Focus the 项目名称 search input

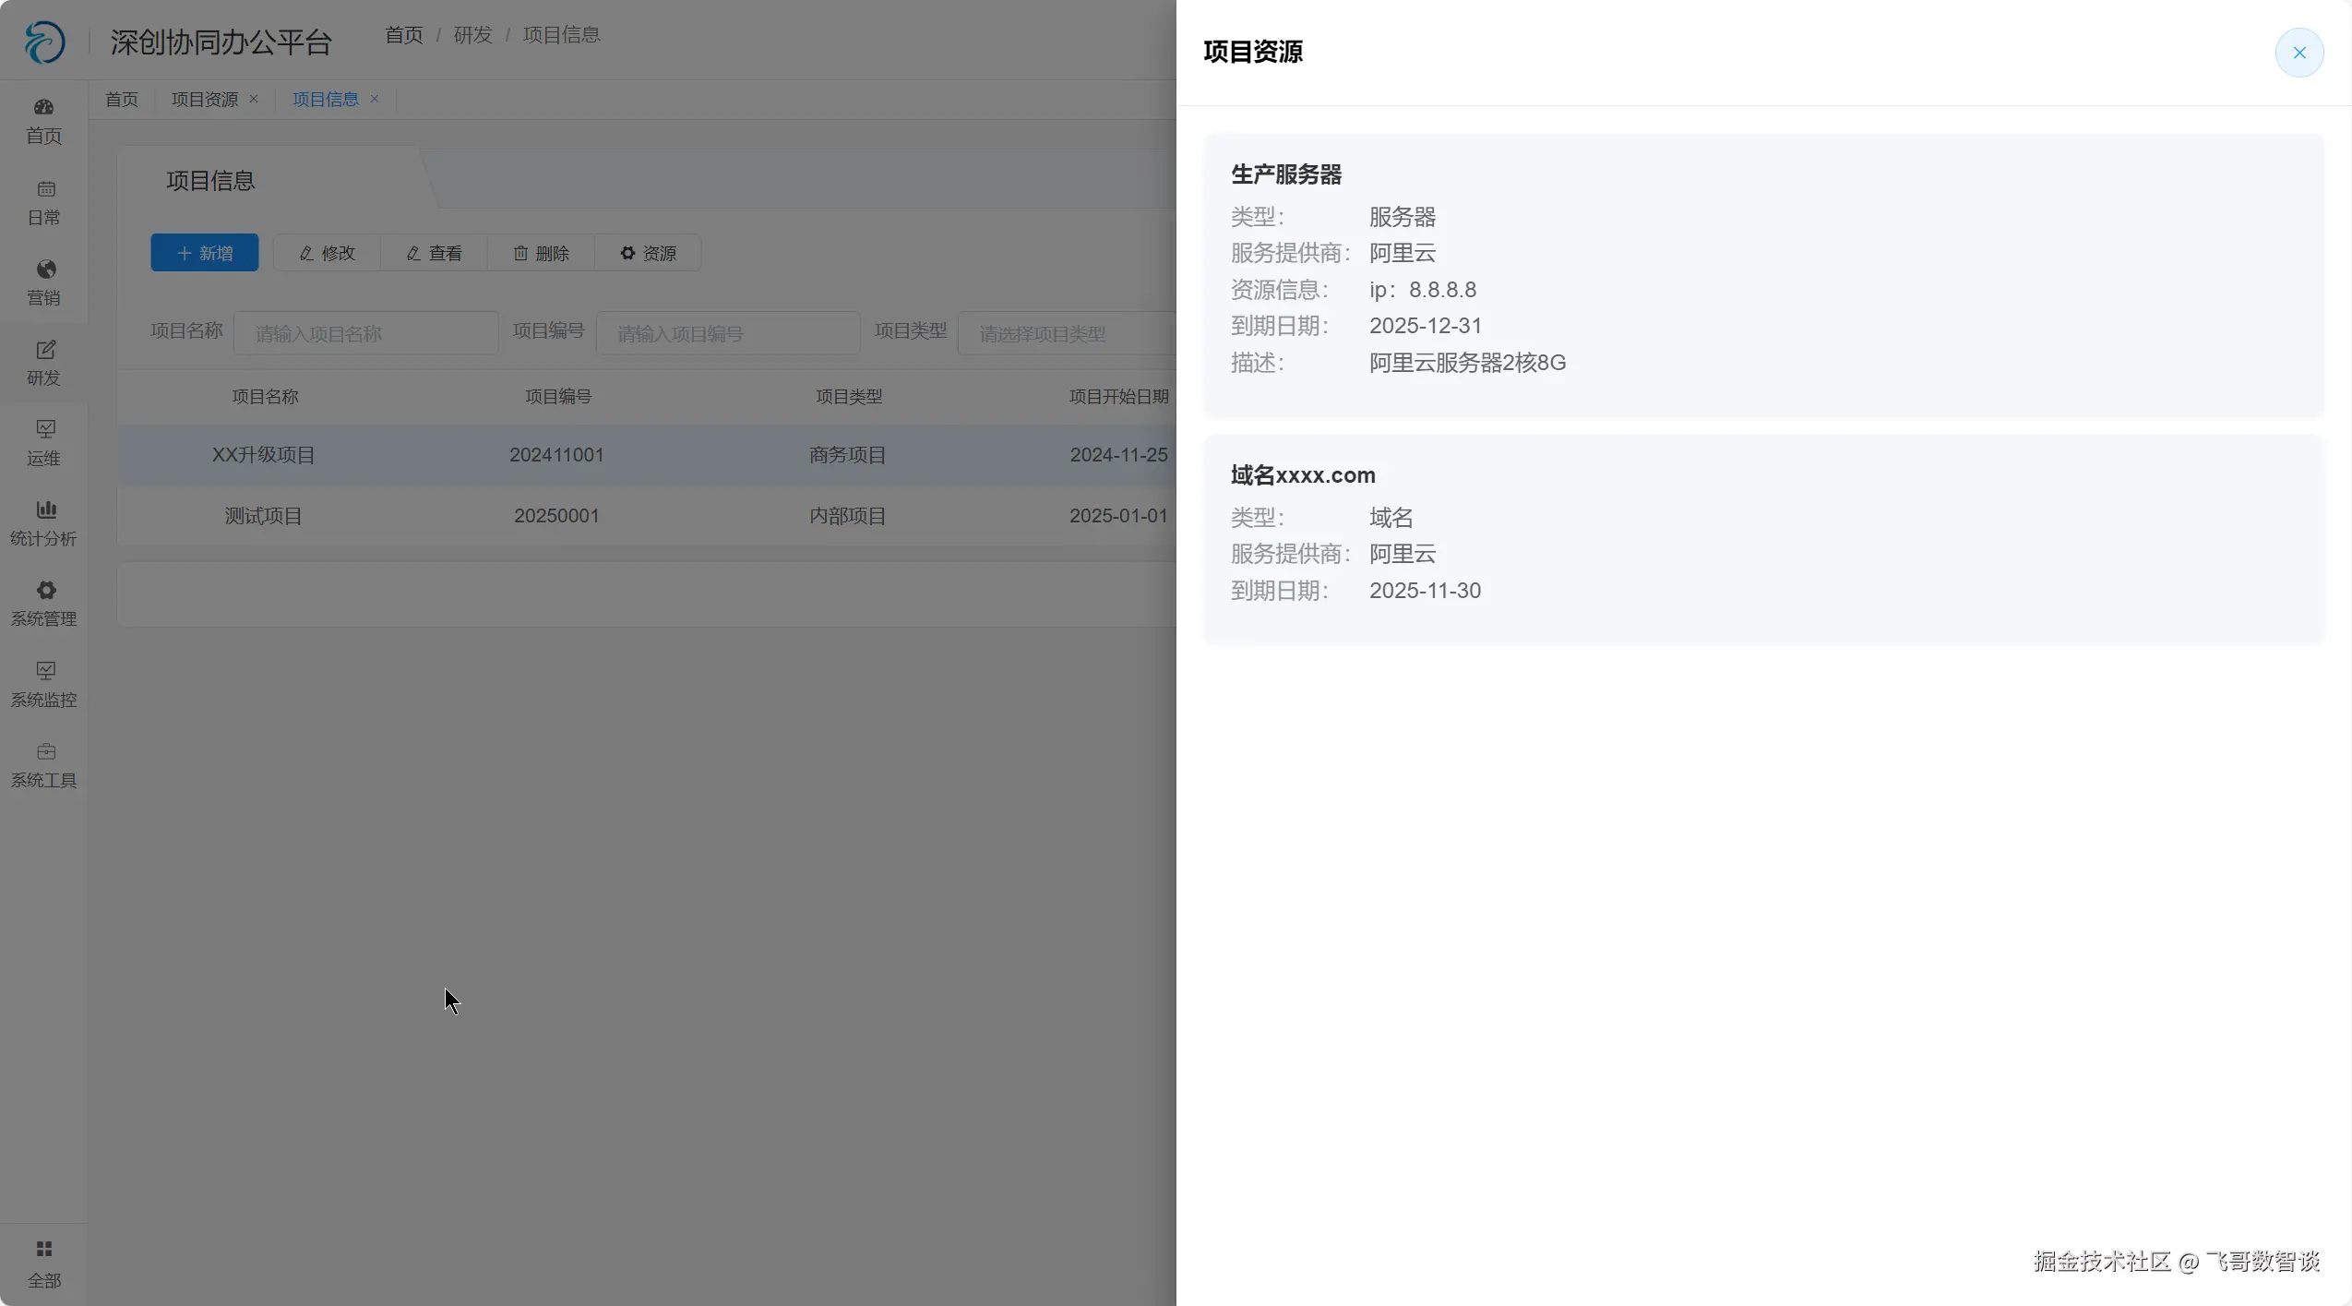[x=365, y=333]
